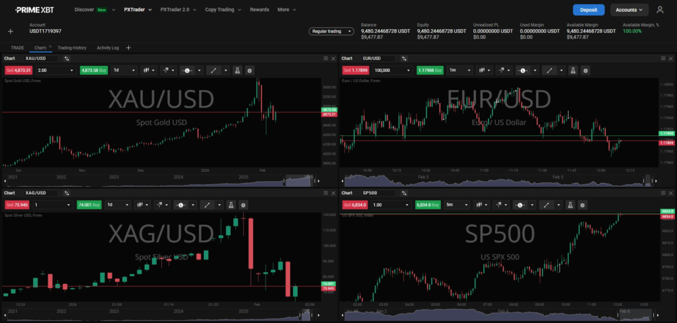Open the hamburger menu of the XAU/USD chart
Viewport: 677px width, 323px height.
[x=325, y=59]
